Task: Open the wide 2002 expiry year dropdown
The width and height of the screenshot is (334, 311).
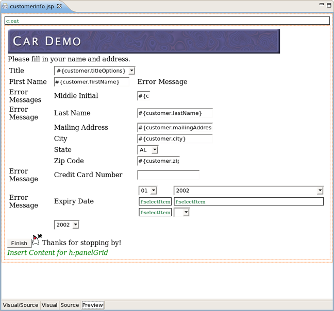Action: coord(320,191)
